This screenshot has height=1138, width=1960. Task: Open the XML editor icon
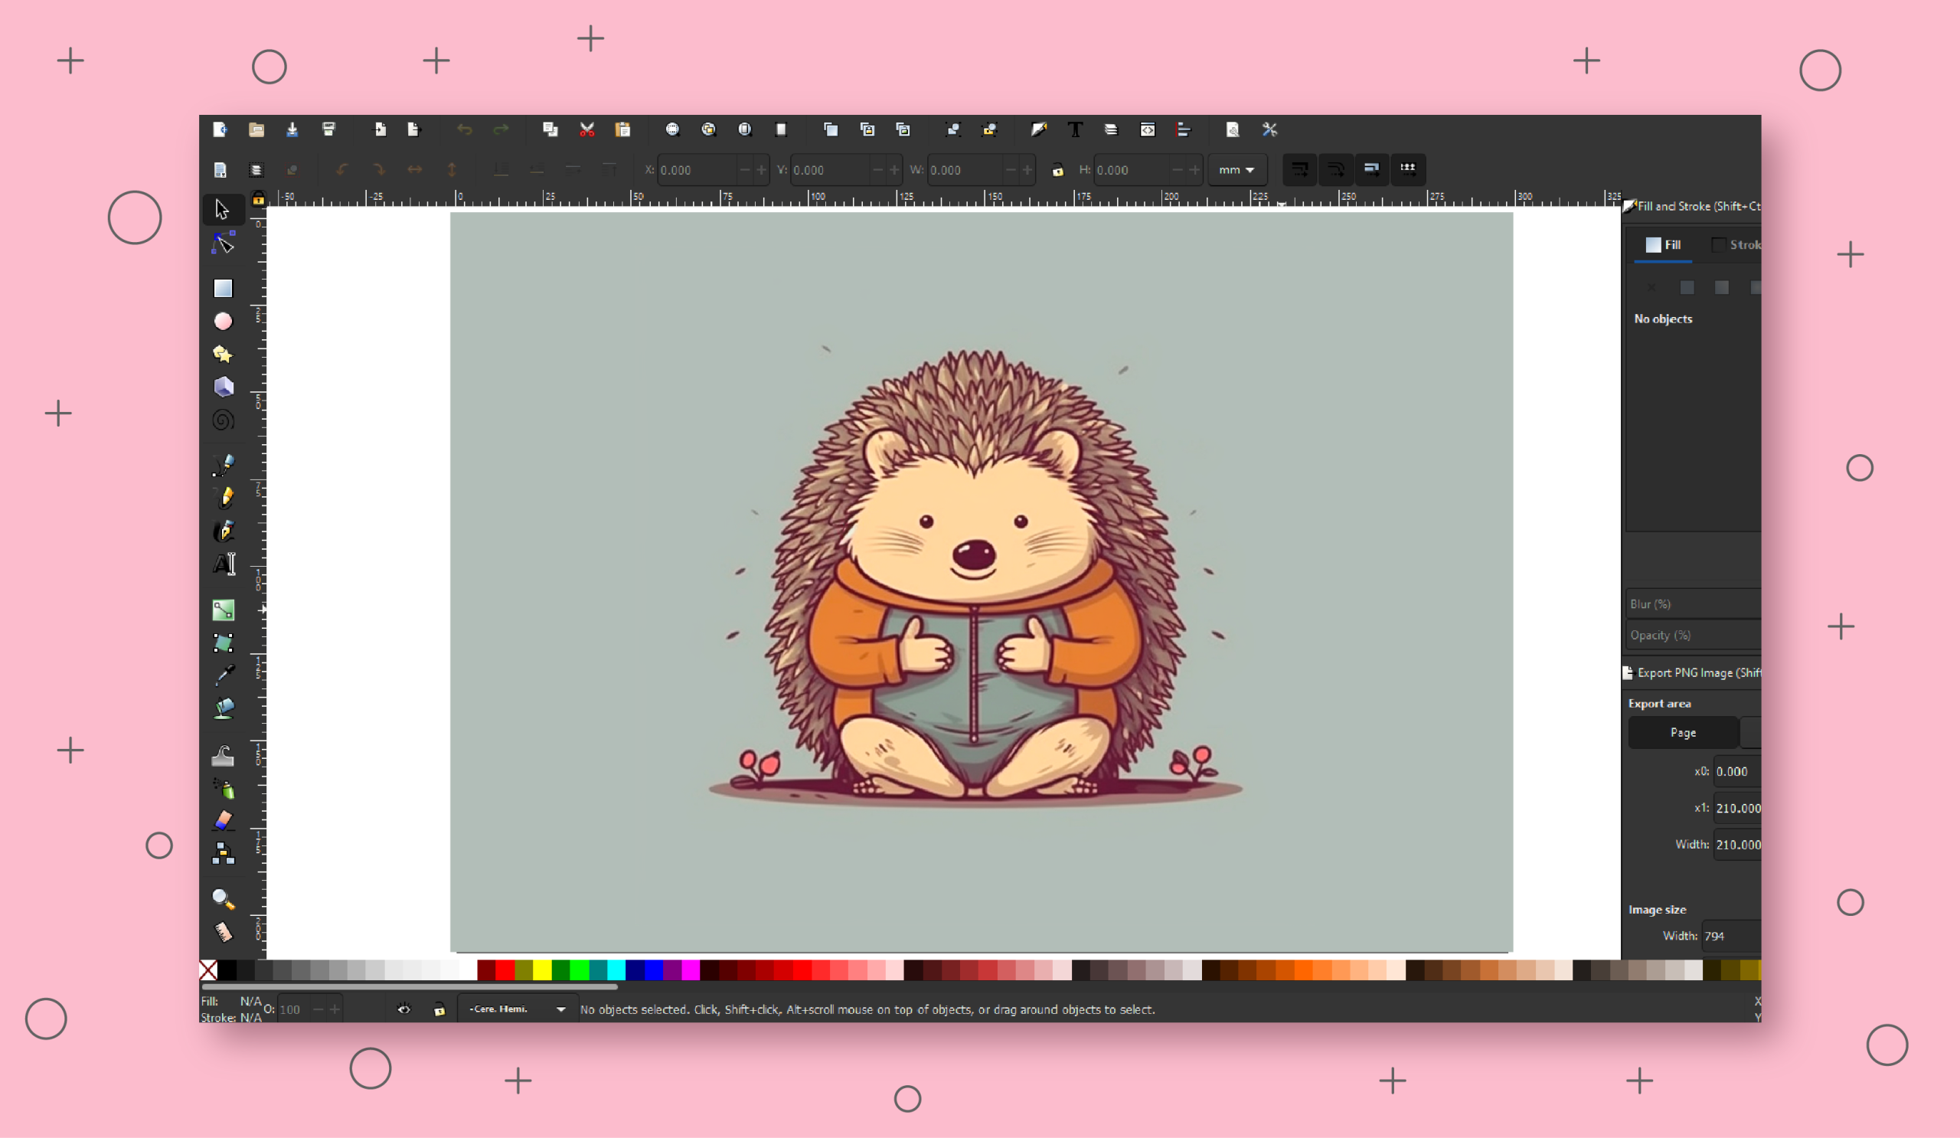(x=1147, y=130)
